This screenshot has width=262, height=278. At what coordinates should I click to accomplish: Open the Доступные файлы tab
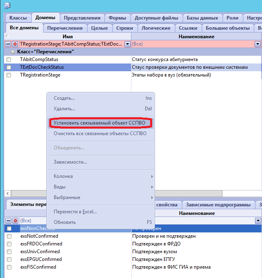tap(156, 18)
